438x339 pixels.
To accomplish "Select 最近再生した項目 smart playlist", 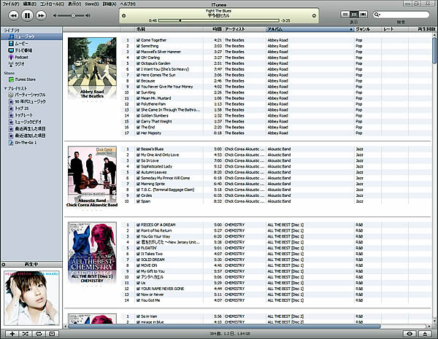I will point(31,128).
